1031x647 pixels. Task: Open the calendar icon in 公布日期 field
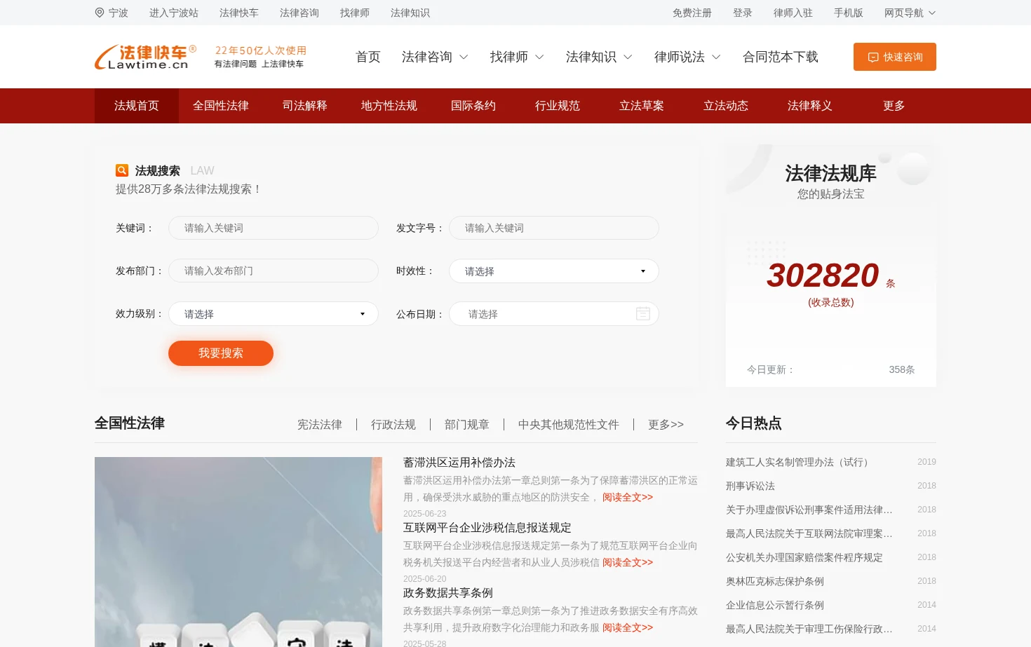[642, 313]
